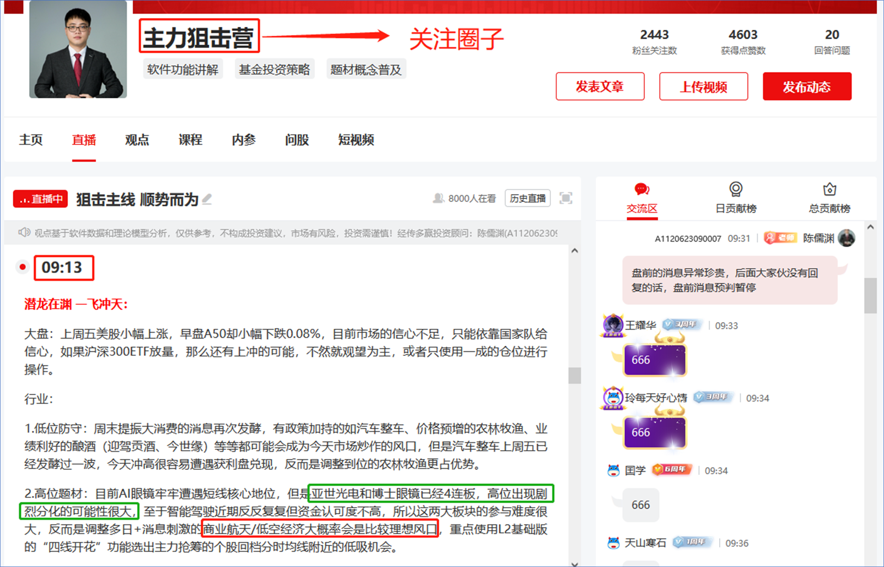Viewport: 884px width, 567px height.
Task: Click 玲每天好心情's purple 666 message
Action: click(x=654, y=432)
